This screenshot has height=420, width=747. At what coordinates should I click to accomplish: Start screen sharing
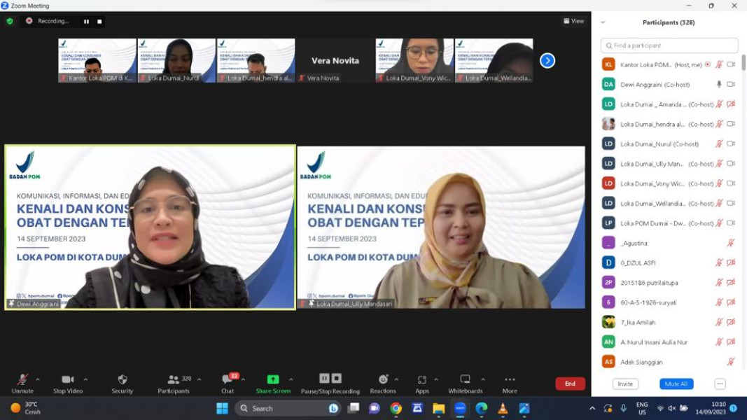click(272, 378)
